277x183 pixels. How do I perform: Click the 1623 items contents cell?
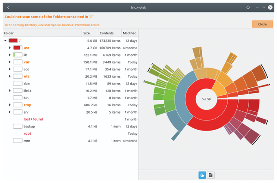tap(111, 76)
